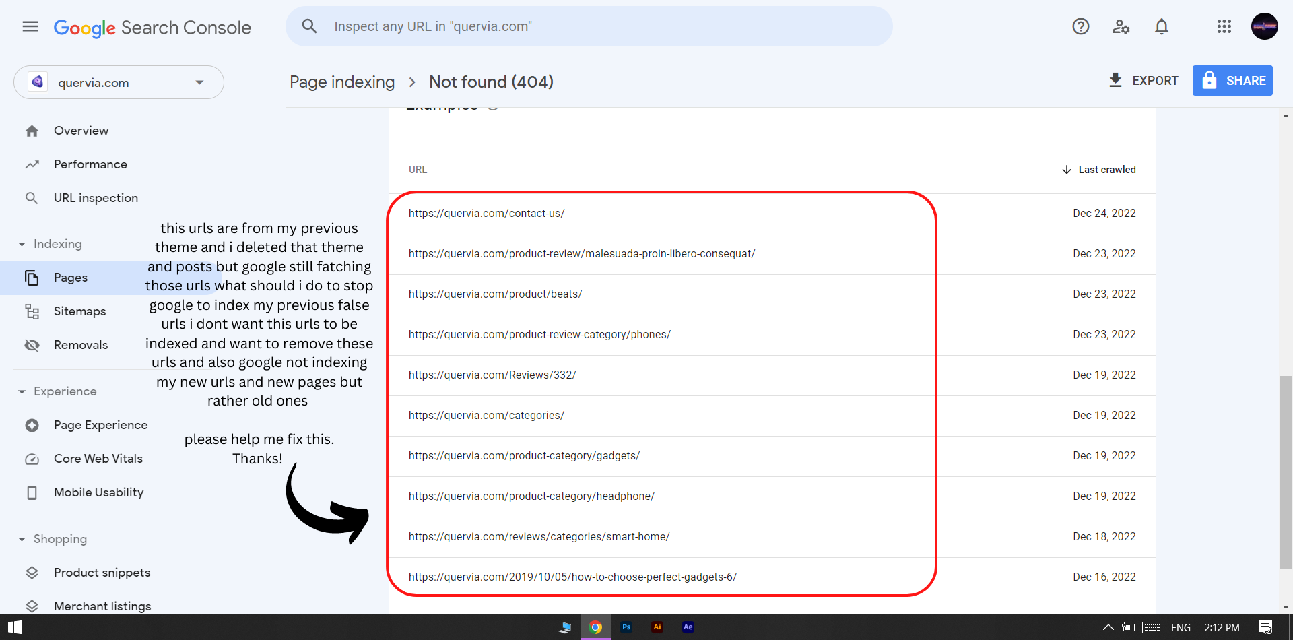Click the Dec 16, 2022 crawl date
1293x642 pixels.
point(1104,577)
